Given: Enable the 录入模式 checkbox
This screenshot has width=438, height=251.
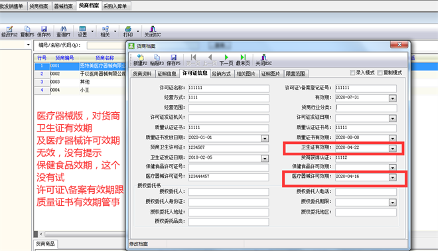Looking at the screenshot, I should pos(352,72).
